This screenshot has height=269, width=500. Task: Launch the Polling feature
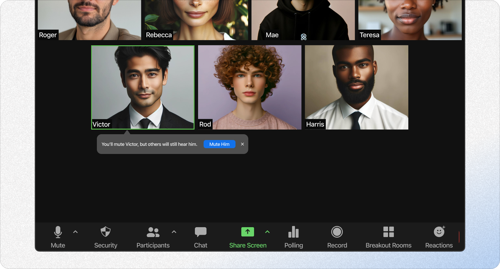tap(294, 237)
